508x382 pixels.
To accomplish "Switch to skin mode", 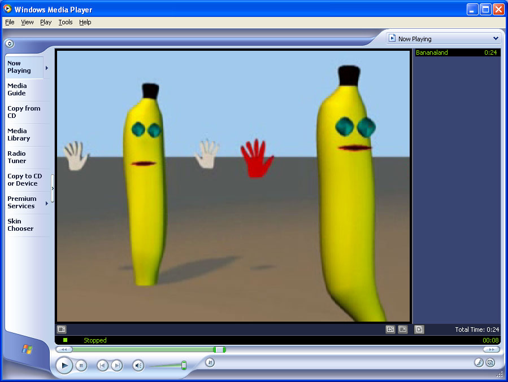I will click(x=490, y=363).
